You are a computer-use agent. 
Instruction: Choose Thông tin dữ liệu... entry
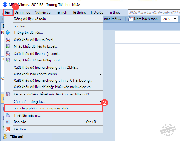[x=53, y=33]
